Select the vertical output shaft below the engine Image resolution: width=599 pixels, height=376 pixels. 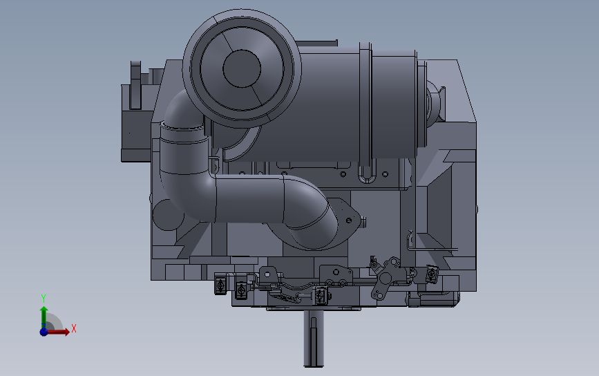pos(314,338)
